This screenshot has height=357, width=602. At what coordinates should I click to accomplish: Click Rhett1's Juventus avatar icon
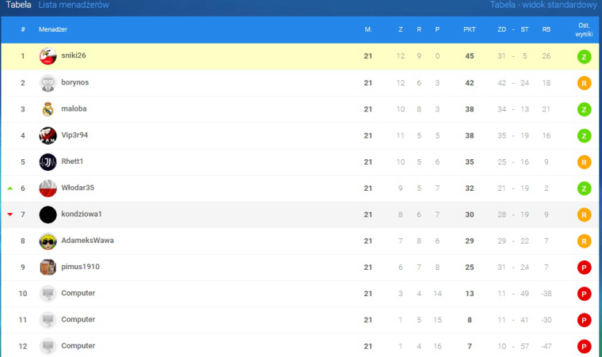pos(48,161)
